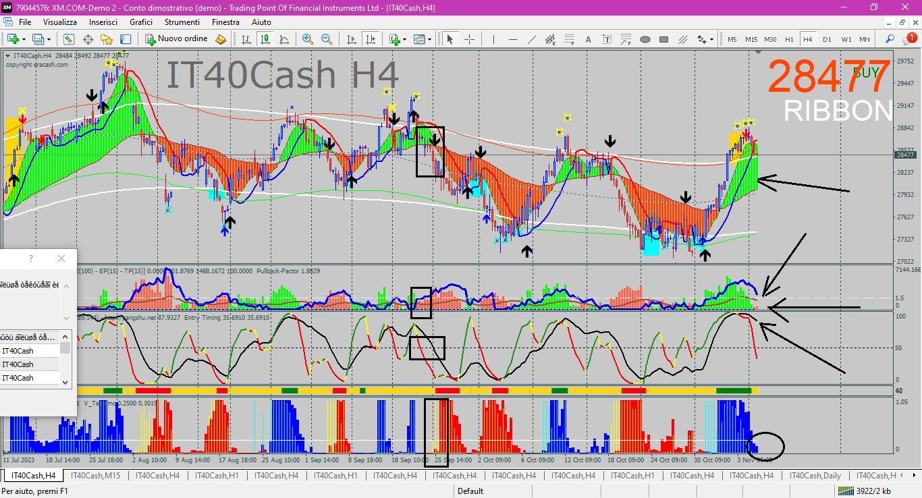Select the Fibonacci retracement tool
The width and height of the screenshot is (922, 498).
click(570, 39)
